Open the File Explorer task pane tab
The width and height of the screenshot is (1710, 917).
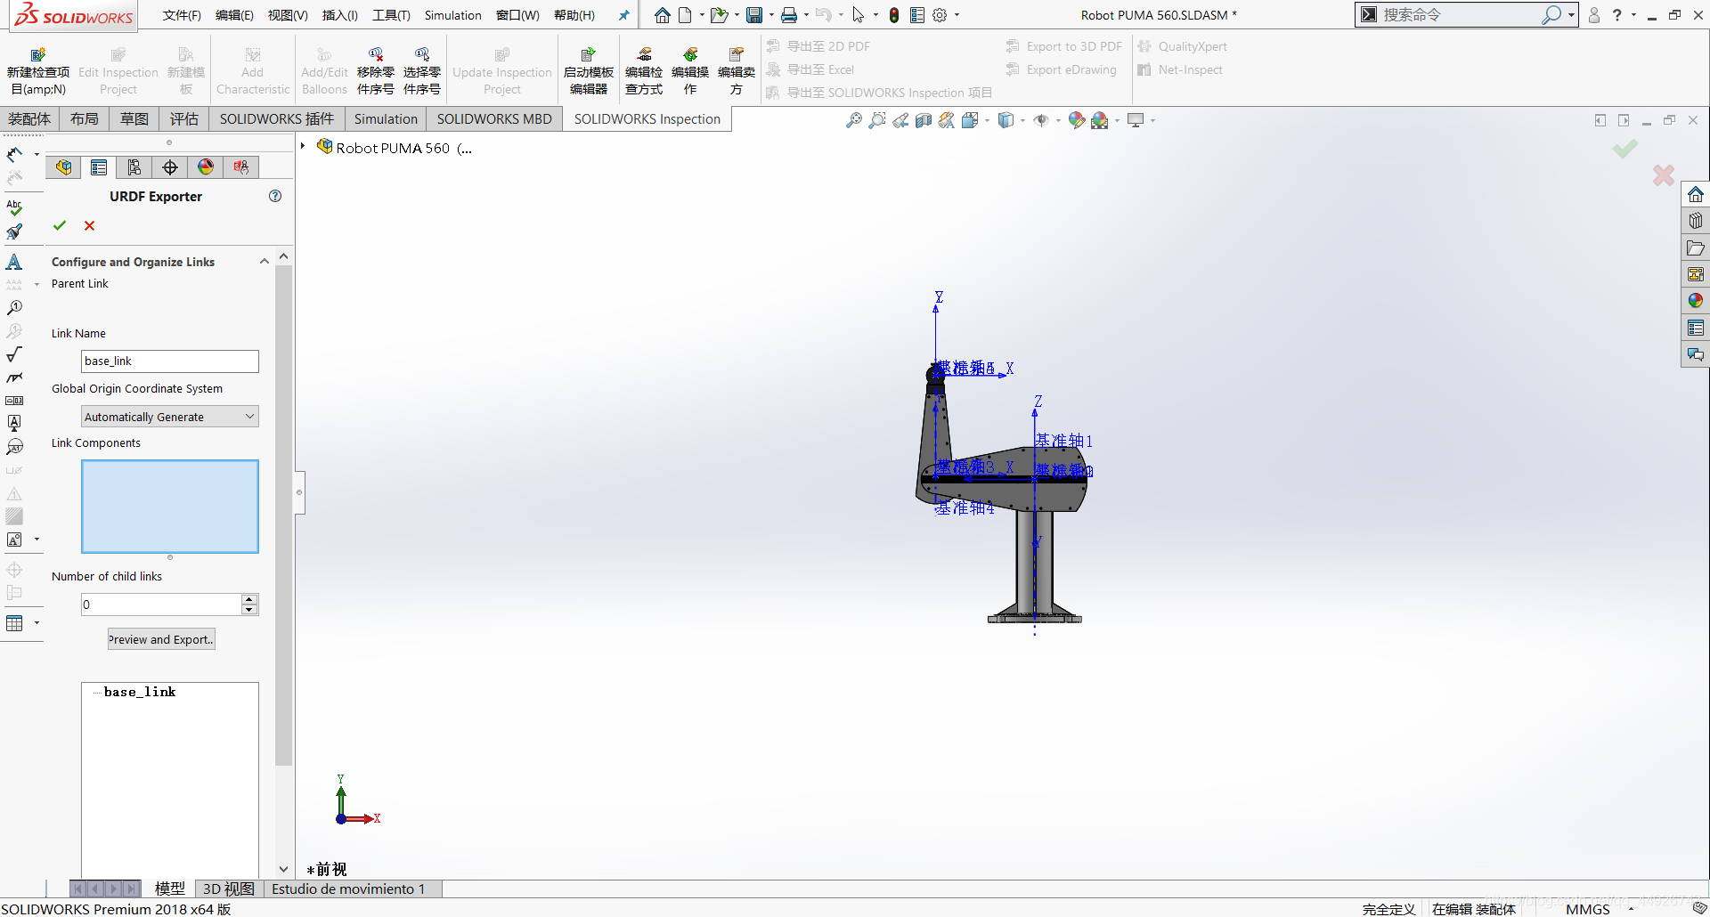pos(1696,248)
